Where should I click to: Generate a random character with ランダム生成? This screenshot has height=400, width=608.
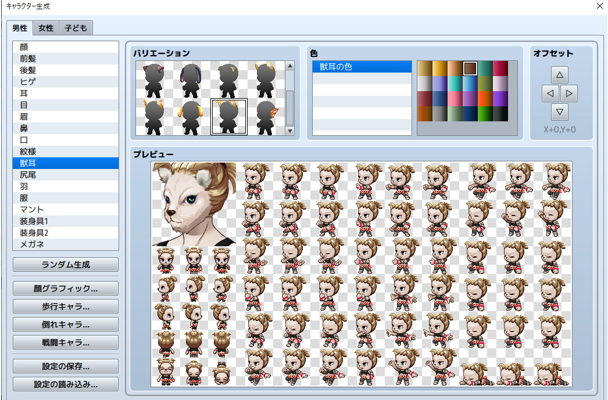[65, 264]
